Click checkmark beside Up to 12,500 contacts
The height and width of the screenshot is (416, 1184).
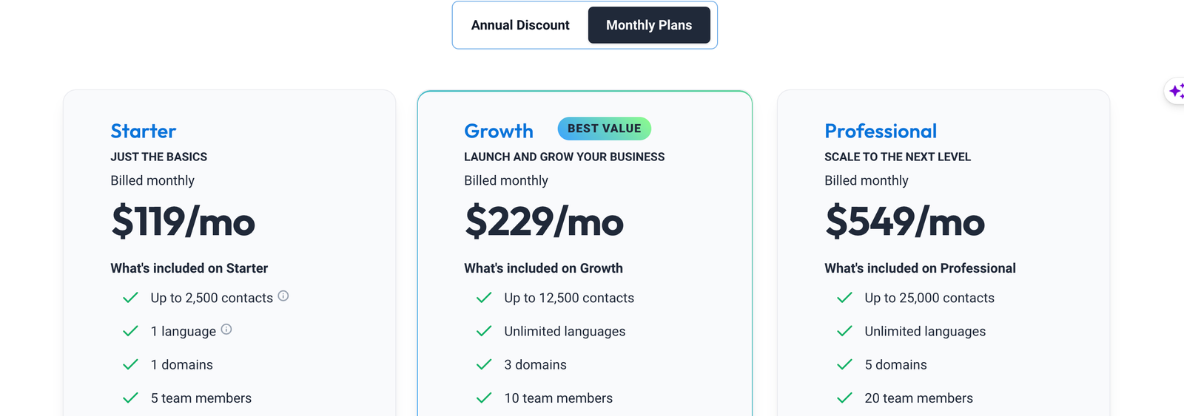point(484,298)
